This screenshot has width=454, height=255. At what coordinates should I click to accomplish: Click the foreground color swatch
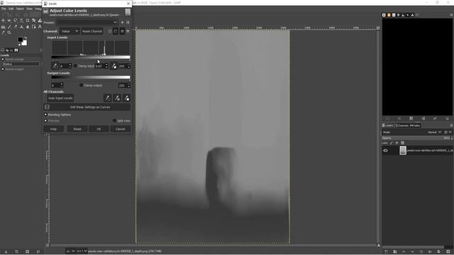pos(21,40)
